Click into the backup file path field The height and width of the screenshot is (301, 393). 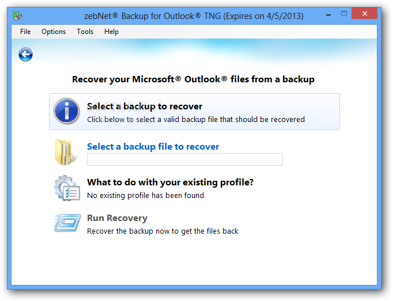tap(185, 159)
